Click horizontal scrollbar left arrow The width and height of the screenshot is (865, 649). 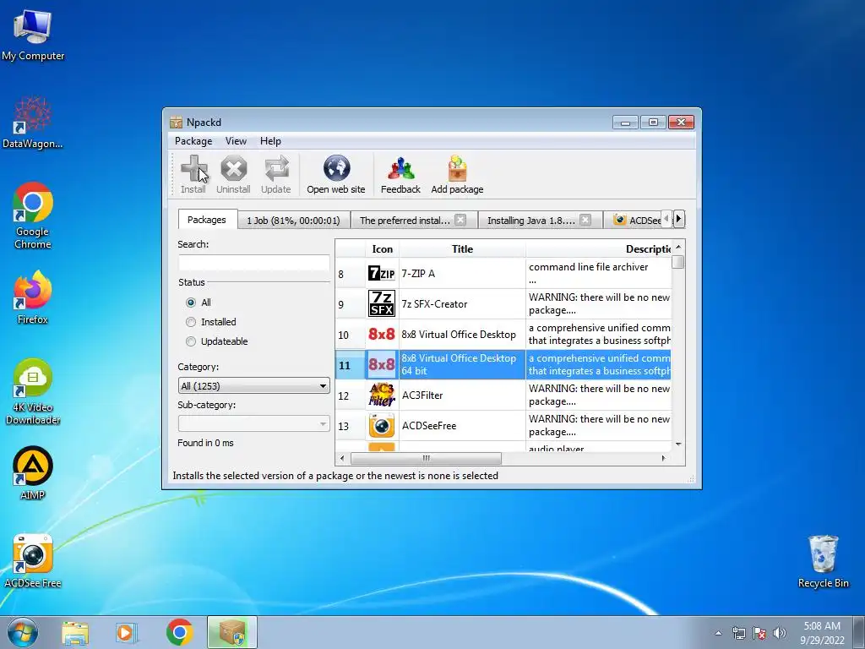point(342,458)
